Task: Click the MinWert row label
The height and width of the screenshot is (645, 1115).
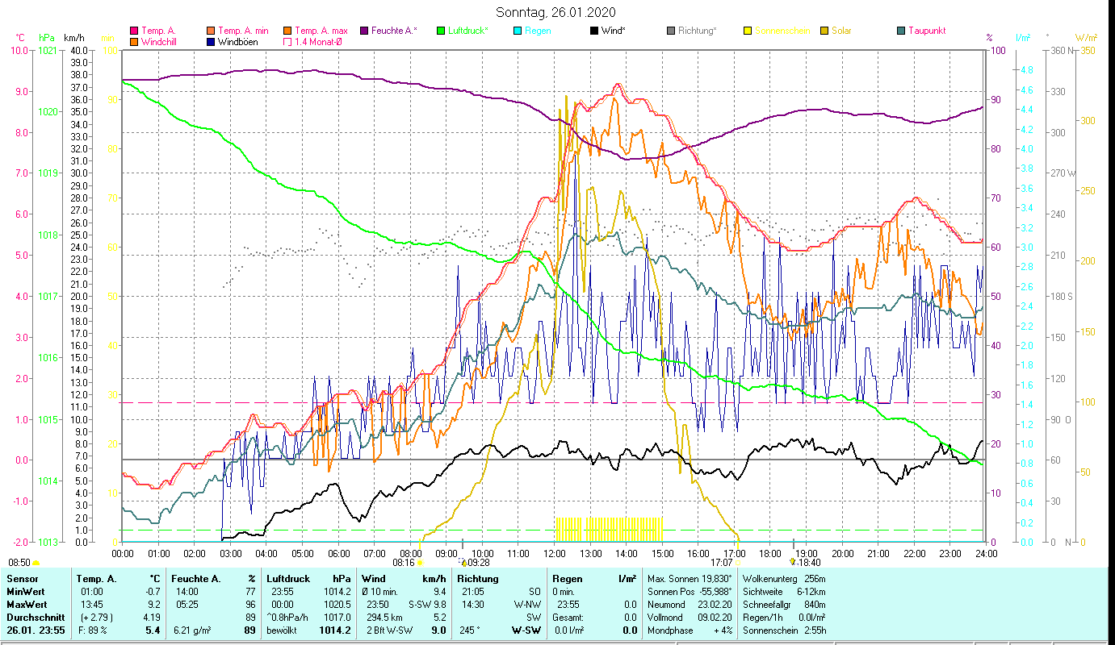Action: (x=25, y=591)
